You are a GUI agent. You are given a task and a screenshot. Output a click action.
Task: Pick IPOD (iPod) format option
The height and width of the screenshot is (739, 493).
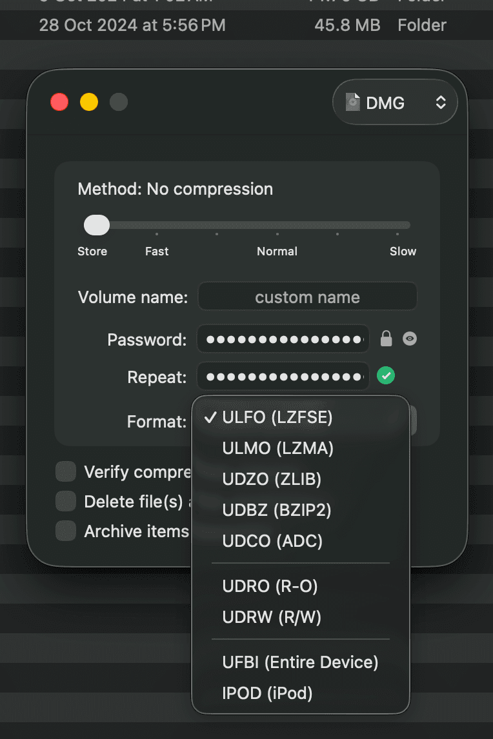tap(267, 693)
